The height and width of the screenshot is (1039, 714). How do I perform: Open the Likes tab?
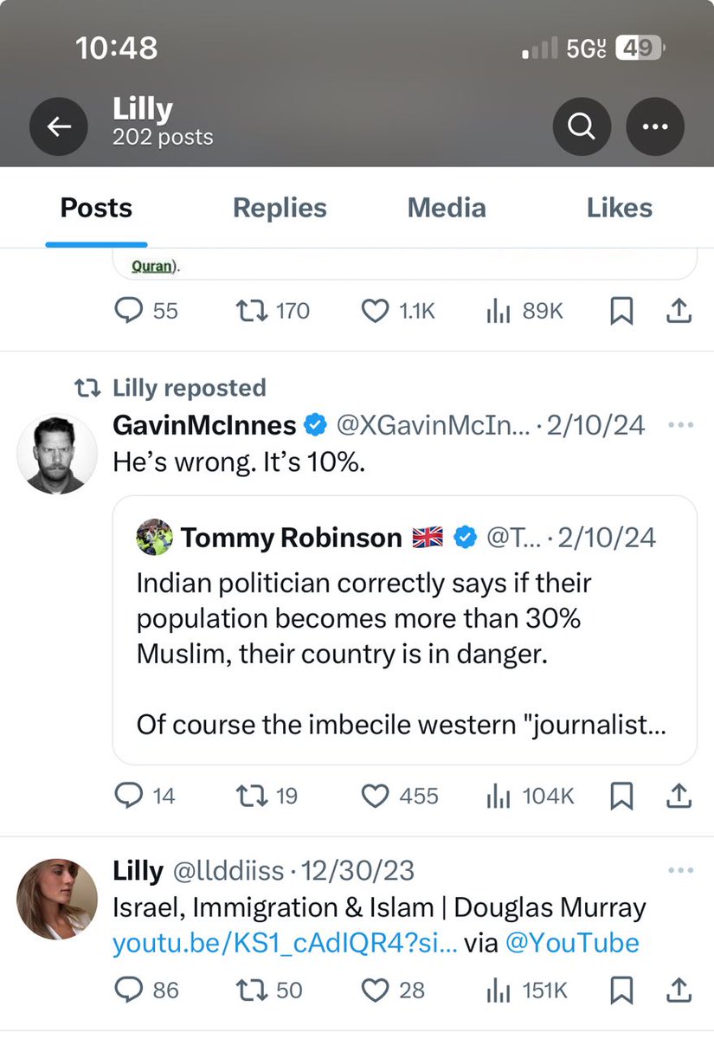coord(619,208)
